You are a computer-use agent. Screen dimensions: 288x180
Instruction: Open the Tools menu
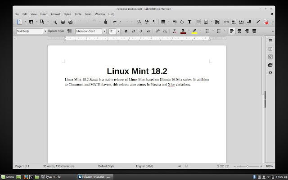(88, 14)
